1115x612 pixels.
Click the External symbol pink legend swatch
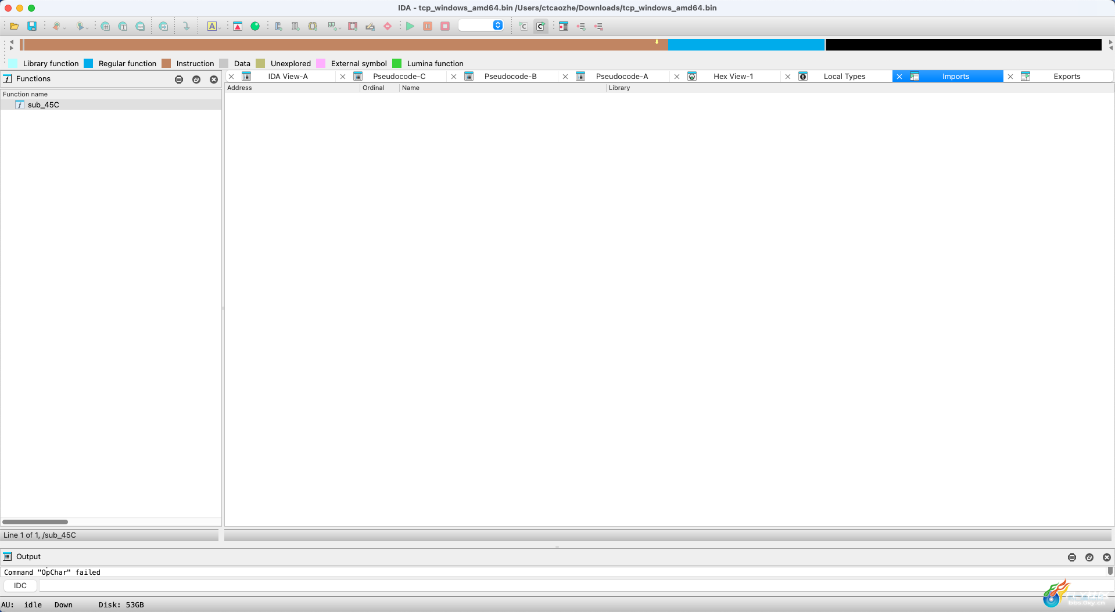coord(321,63)
